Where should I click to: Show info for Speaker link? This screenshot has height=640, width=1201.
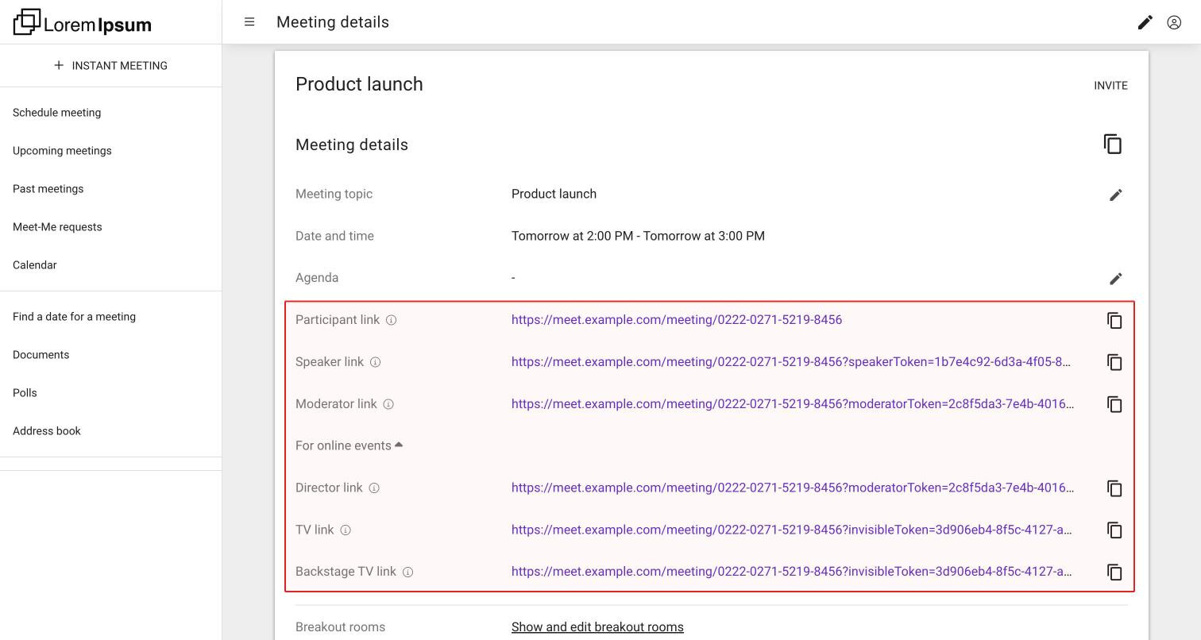tap(376, 362)
